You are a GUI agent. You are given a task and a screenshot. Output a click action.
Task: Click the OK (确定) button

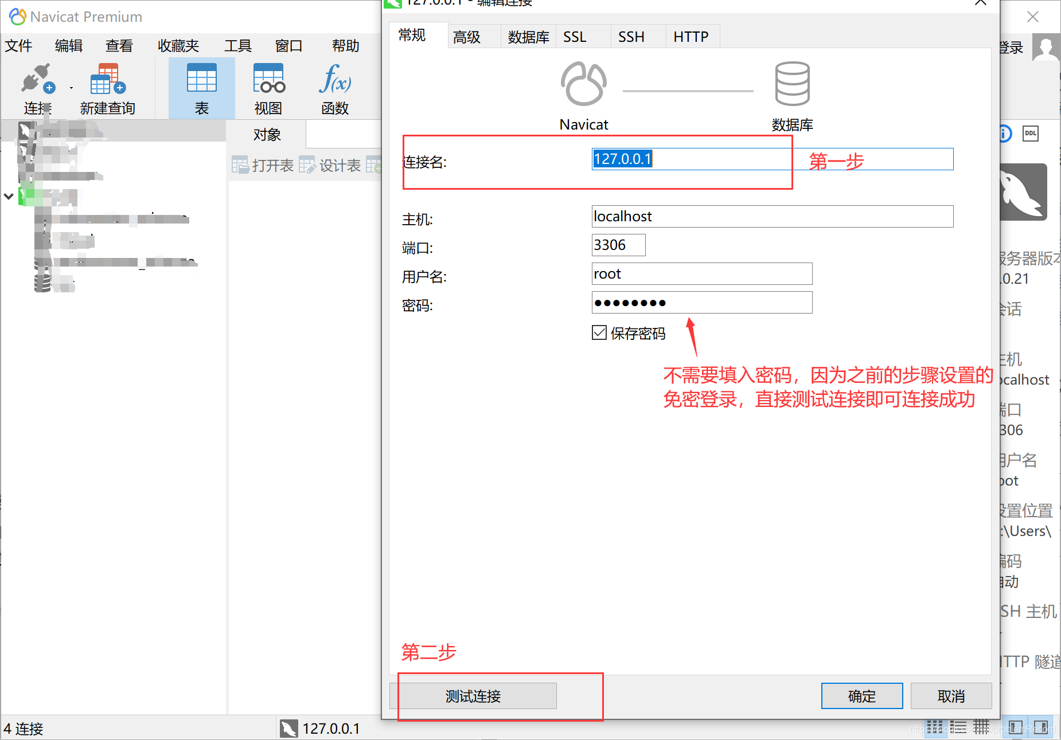point(862,696)
